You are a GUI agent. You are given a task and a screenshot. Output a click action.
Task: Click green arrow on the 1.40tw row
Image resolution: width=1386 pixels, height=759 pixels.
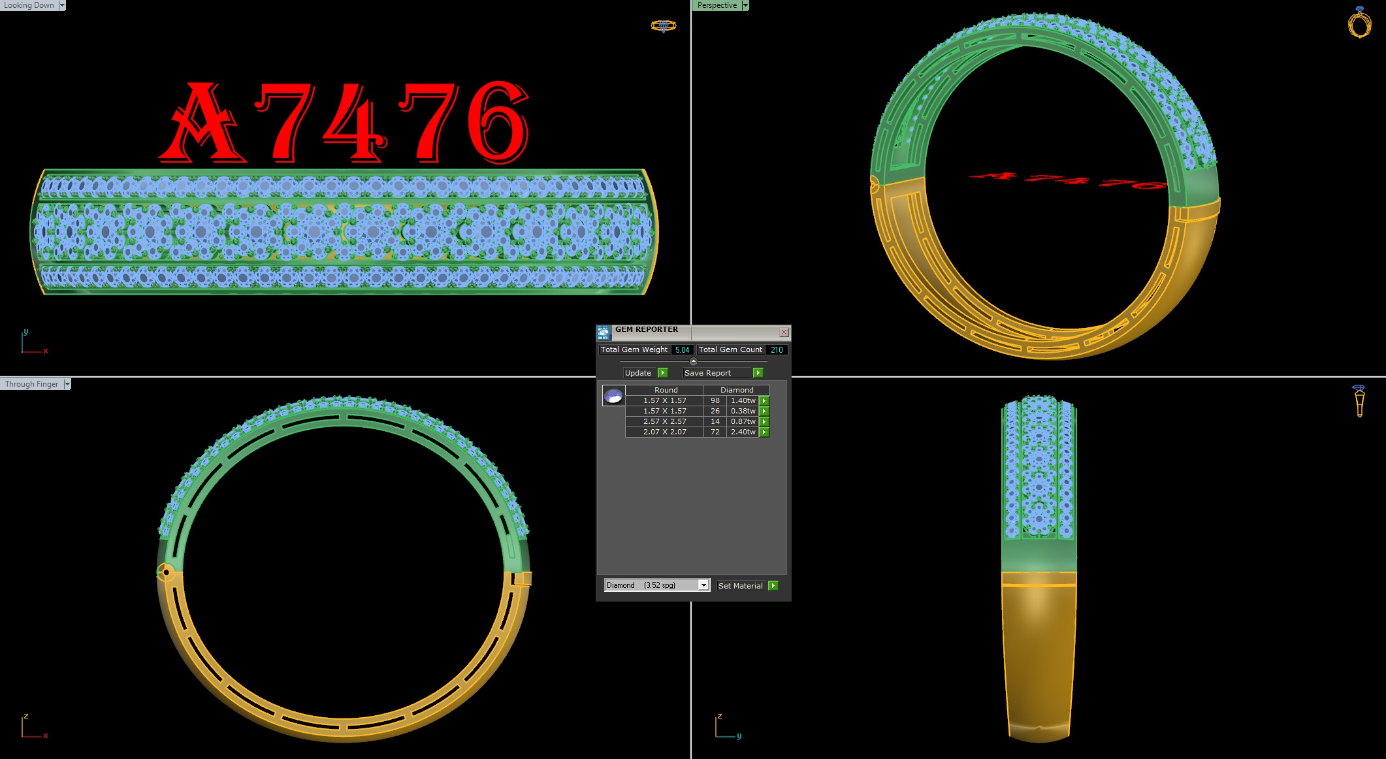coord(764,401)
